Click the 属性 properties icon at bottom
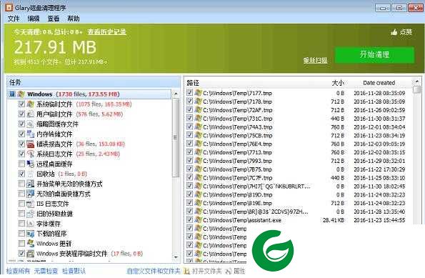425x278 pixels. coord(229,271)
